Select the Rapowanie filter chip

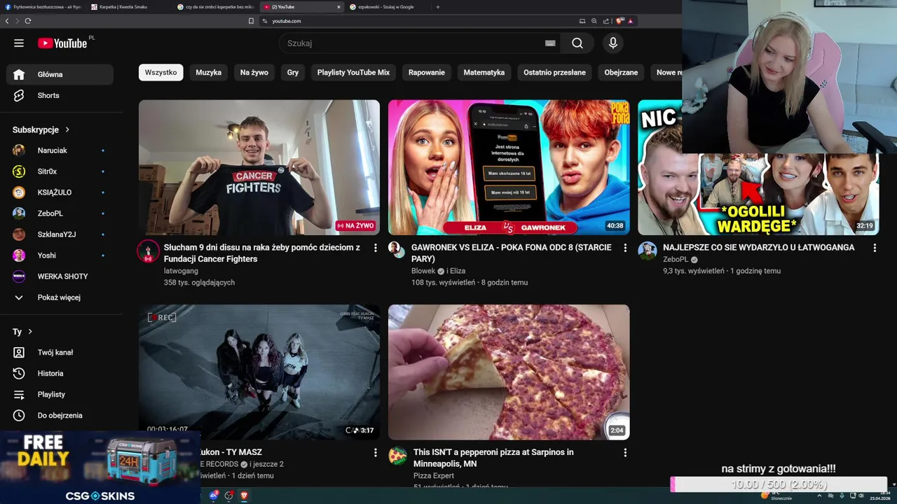(x=427, y=72)
